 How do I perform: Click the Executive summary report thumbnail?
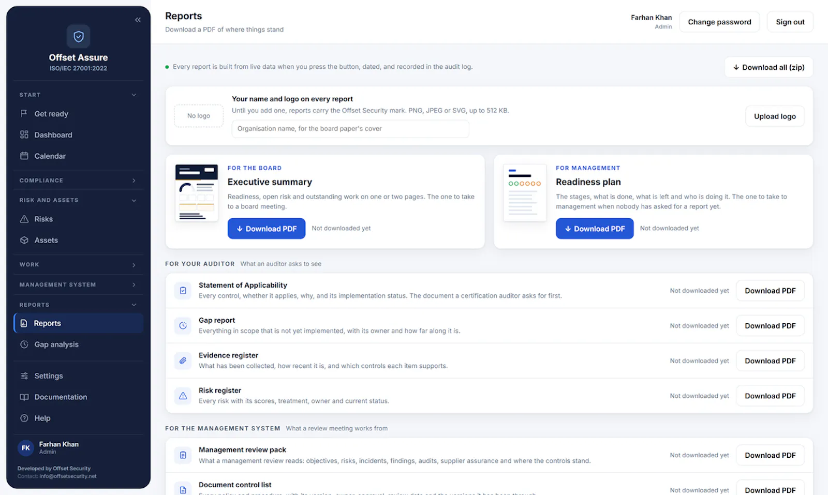point(197,192)
